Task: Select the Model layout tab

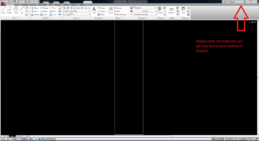Action: (12, 136)
